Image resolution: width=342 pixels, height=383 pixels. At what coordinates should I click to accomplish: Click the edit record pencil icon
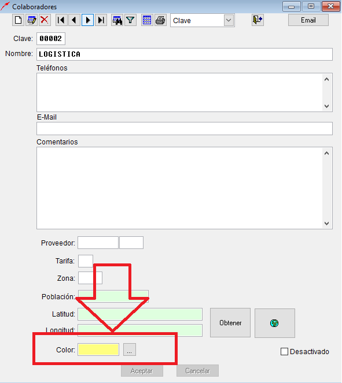pyautogui.click(x=32, y=20)
